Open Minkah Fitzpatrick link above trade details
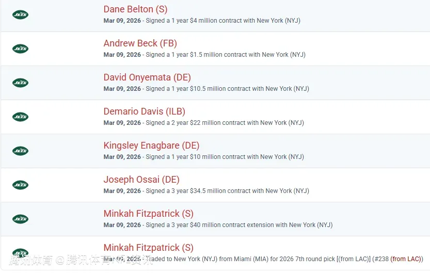This screenshot has height=273, width=430. [x=148, y=248]
